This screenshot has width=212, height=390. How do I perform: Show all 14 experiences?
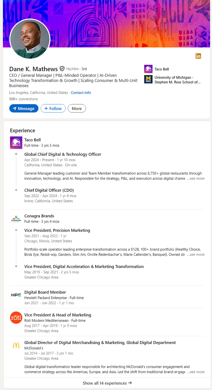[x=107, y=383]
